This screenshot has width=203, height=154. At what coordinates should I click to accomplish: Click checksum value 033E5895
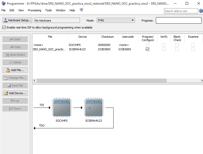click(x=104, y=49)
